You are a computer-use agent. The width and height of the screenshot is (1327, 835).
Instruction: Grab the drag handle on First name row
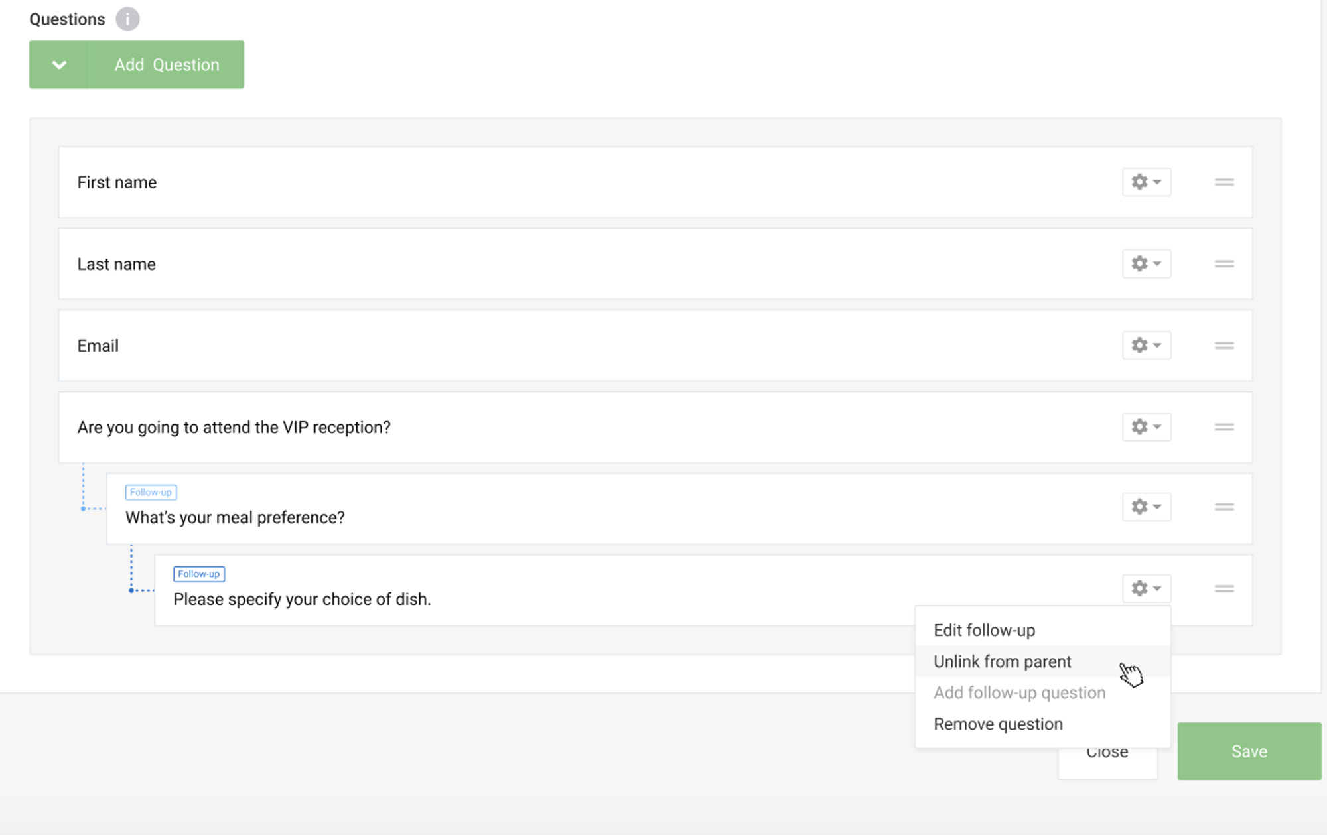click(x=1224, y=182)
